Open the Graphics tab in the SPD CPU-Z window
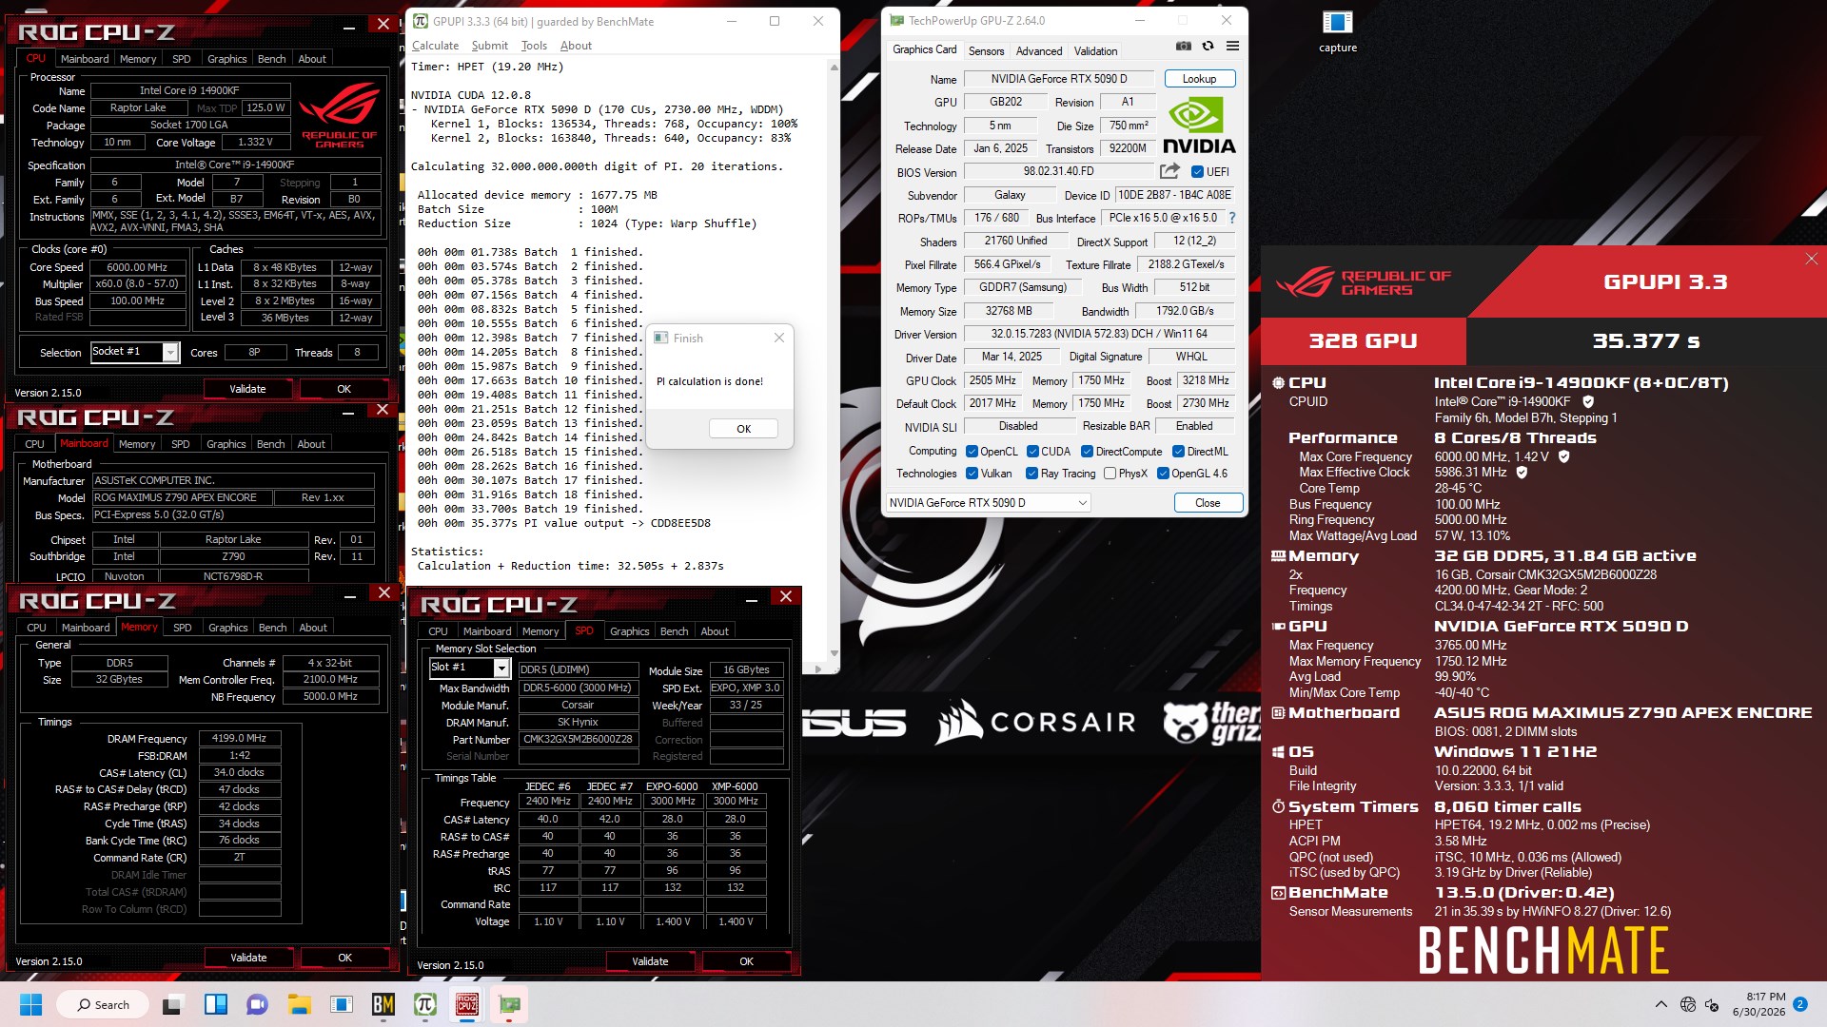Image resolution: width=1827 pixels, height=1027 pixels. tap(629, 631)
